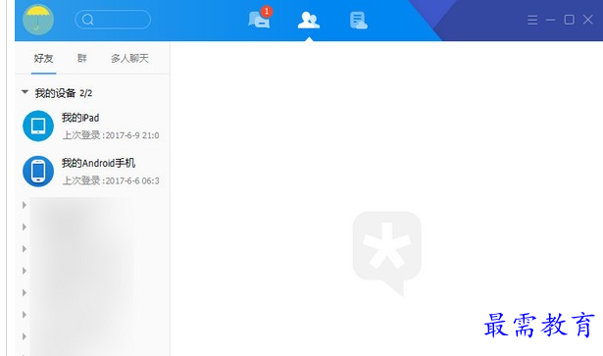The image size is (603, 356).
Task: Select the 我的iPad entry
Action: (92, 126)
